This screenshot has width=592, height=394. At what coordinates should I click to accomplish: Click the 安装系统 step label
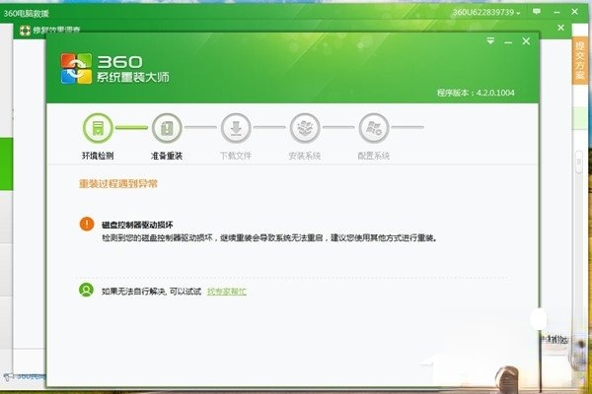tap(305, 156)
